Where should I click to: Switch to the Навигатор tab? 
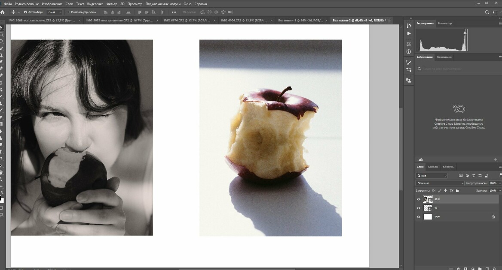click(x=445, y=23)
